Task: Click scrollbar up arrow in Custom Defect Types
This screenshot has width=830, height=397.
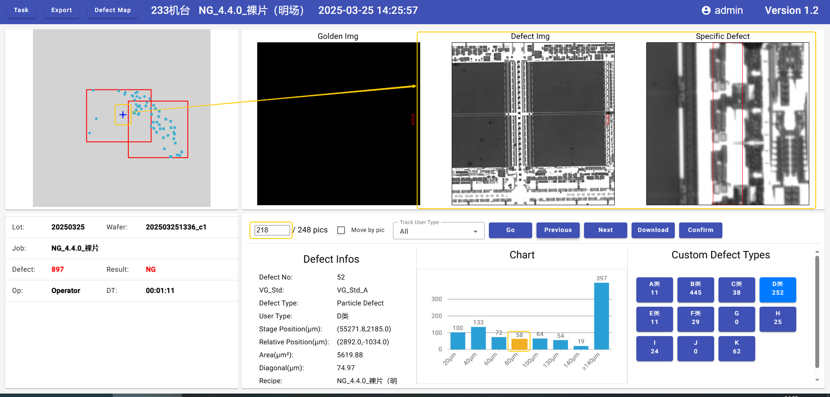Action: [x=817, y=252]
